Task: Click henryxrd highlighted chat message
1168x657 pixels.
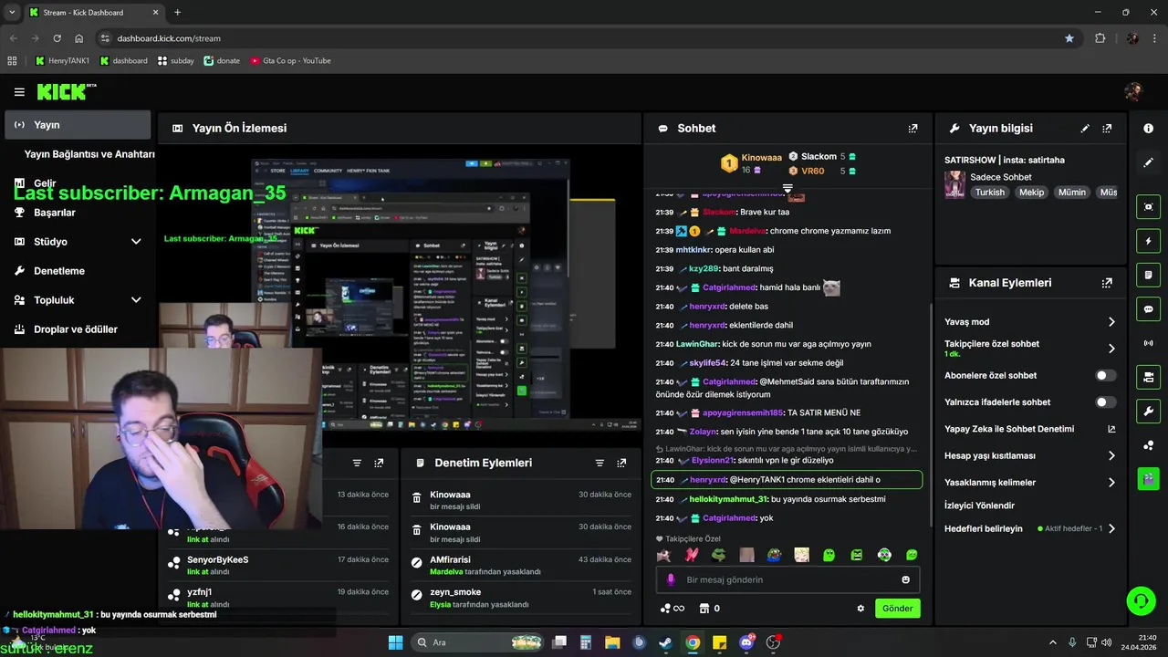Action: pyautogui.click(x=787, y=480)
